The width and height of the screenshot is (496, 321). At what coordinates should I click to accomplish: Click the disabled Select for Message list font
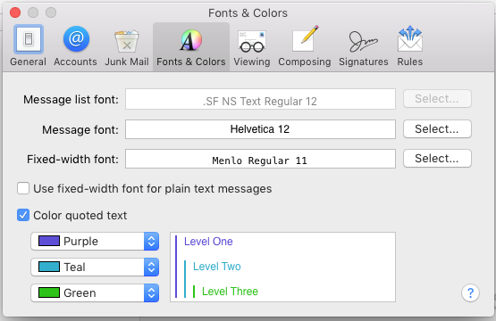pos(437,99)
